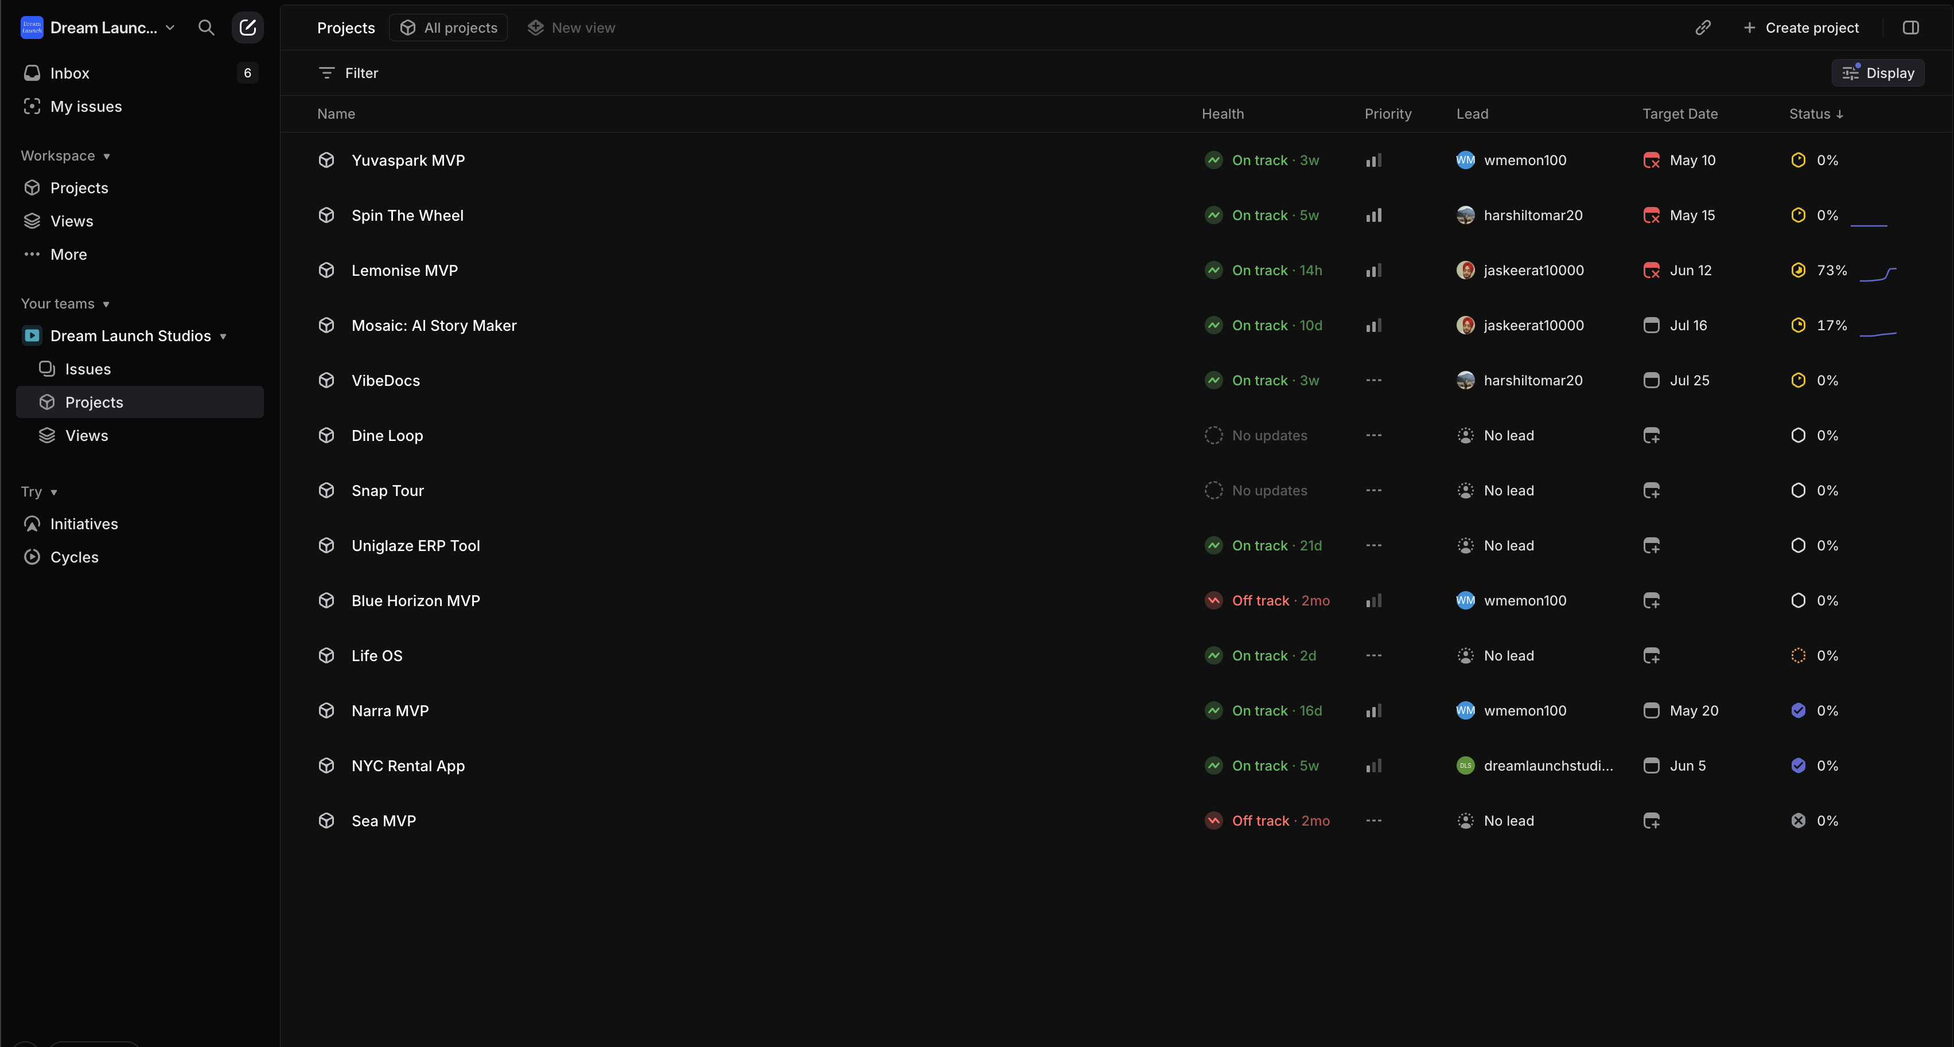
Task: Click Dine Loop No updates health icon
Action: [1214, 435]
